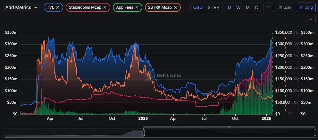The height and width of the screenshot is (140, 318).
Task: Download chart data as .csv
Action: tap(285, 7)
